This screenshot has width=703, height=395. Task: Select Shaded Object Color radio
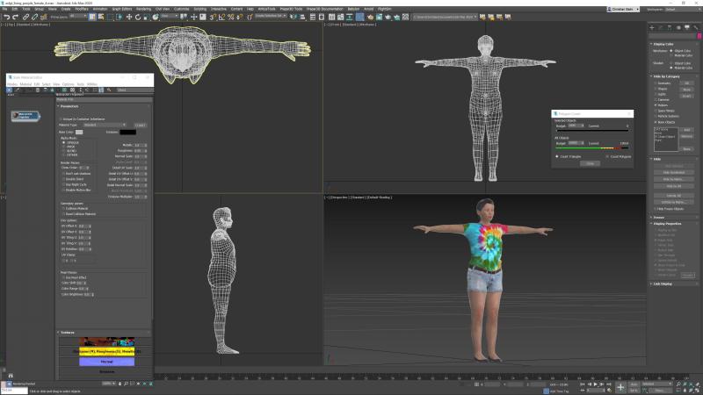671,63
